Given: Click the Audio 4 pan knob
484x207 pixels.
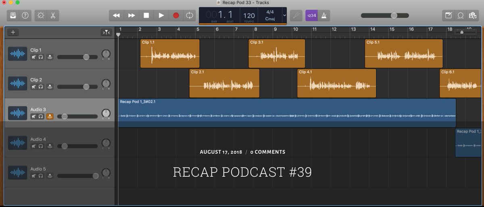Looking at the screenshot, I should click(106, 143).
